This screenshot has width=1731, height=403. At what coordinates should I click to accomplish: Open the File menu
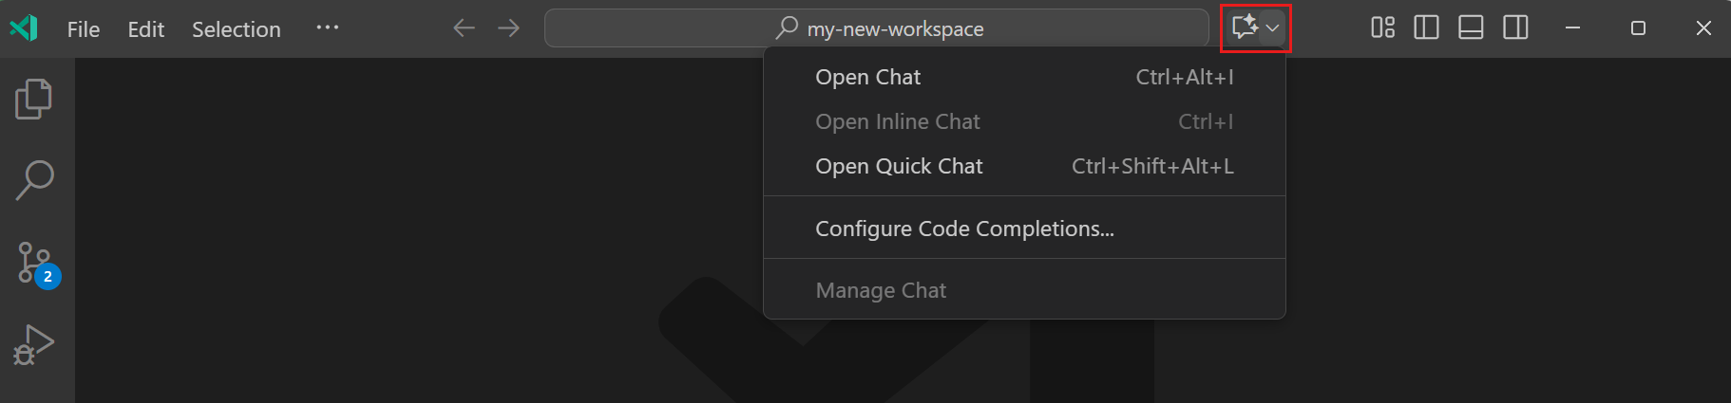point(84,29)
